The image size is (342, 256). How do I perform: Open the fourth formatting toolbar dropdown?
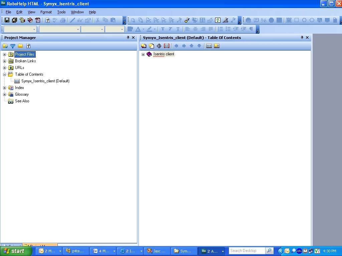[x=122, y=29]
